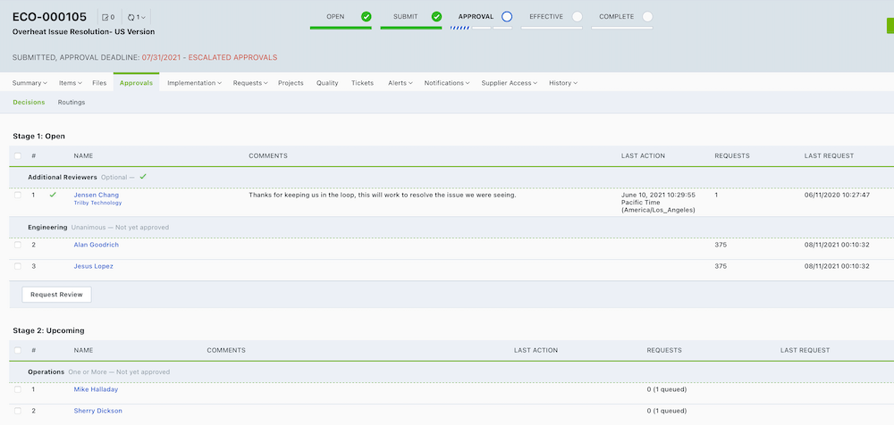The height and width of the screenshot is (425, 894).
Task: Open the revision cycle dropdown icon
Action: (132, 17)
